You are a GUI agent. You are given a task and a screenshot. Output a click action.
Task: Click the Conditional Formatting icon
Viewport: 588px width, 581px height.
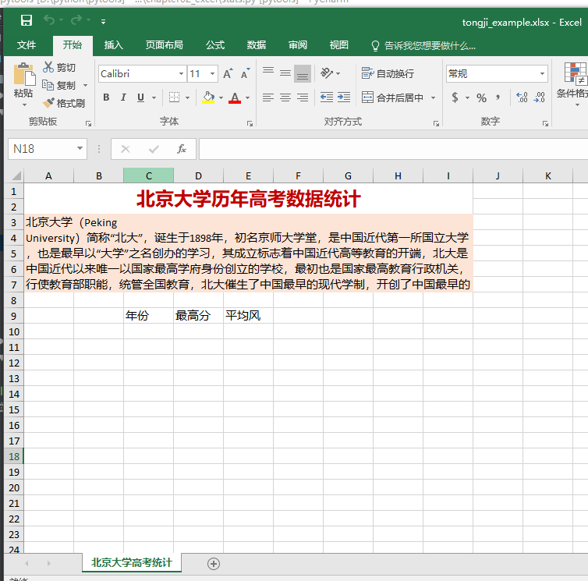coord(576,73)
